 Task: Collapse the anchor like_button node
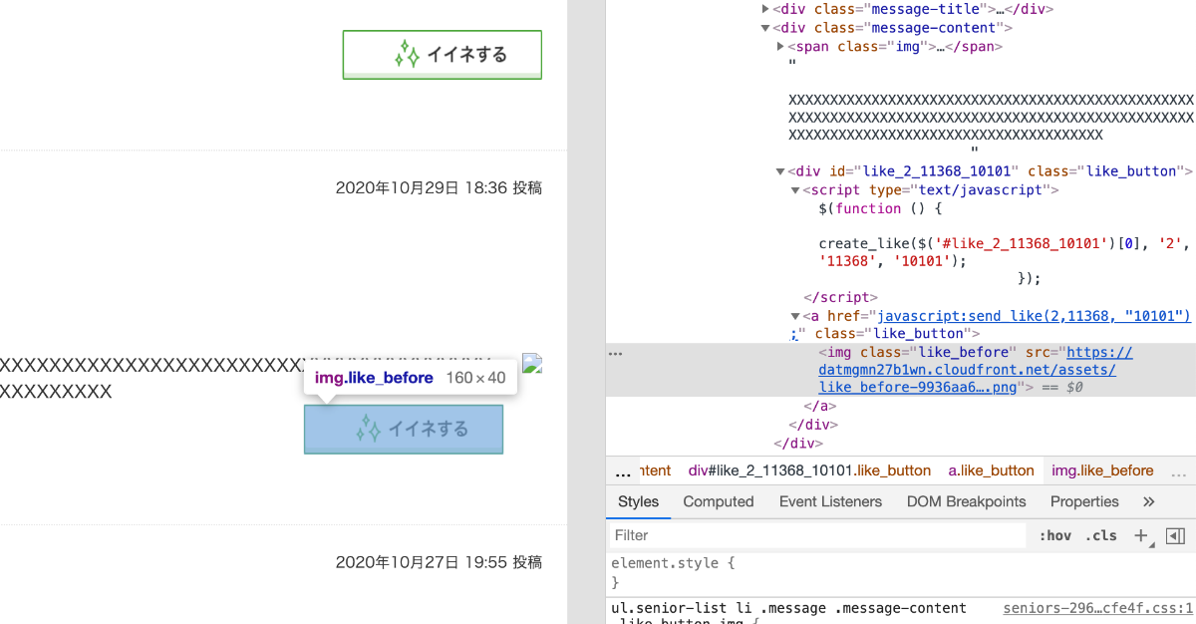pyautogui.click(x=795, y=316)
